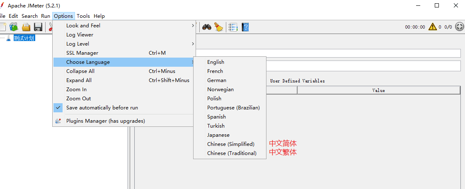The height and width of the screenshot is (189, 465).
Task: Click the 0/0 thread count text
Action: point(448,27)
